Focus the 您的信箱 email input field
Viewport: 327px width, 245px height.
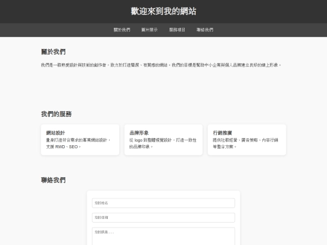pos(163,218)
